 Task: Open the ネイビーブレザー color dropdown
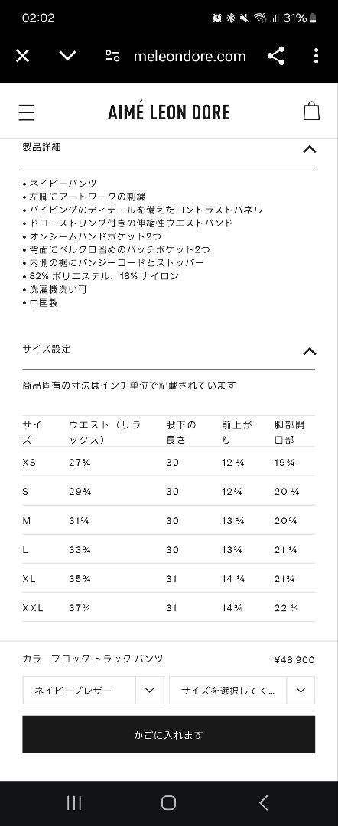point(93,690)
